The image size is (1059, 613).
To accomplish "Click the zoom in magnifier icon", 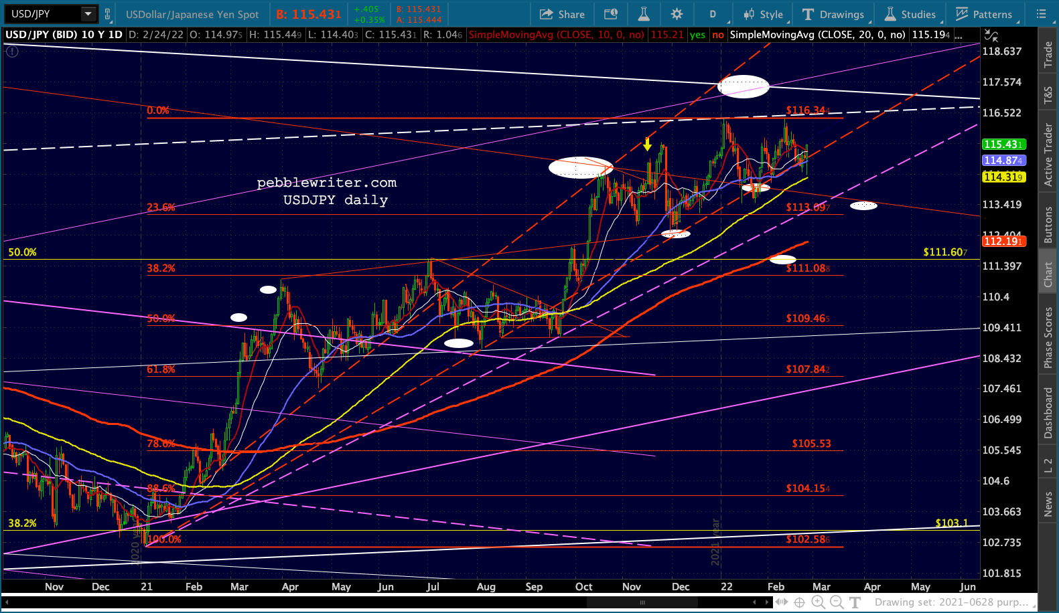I will (818, 602).
